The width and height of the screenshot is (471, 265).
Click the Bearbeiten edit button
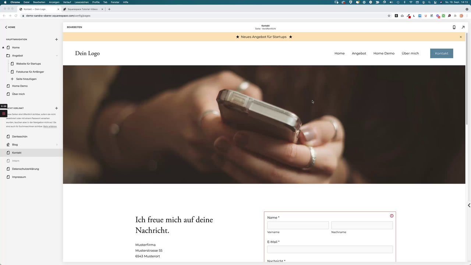[x=74, y=27]
